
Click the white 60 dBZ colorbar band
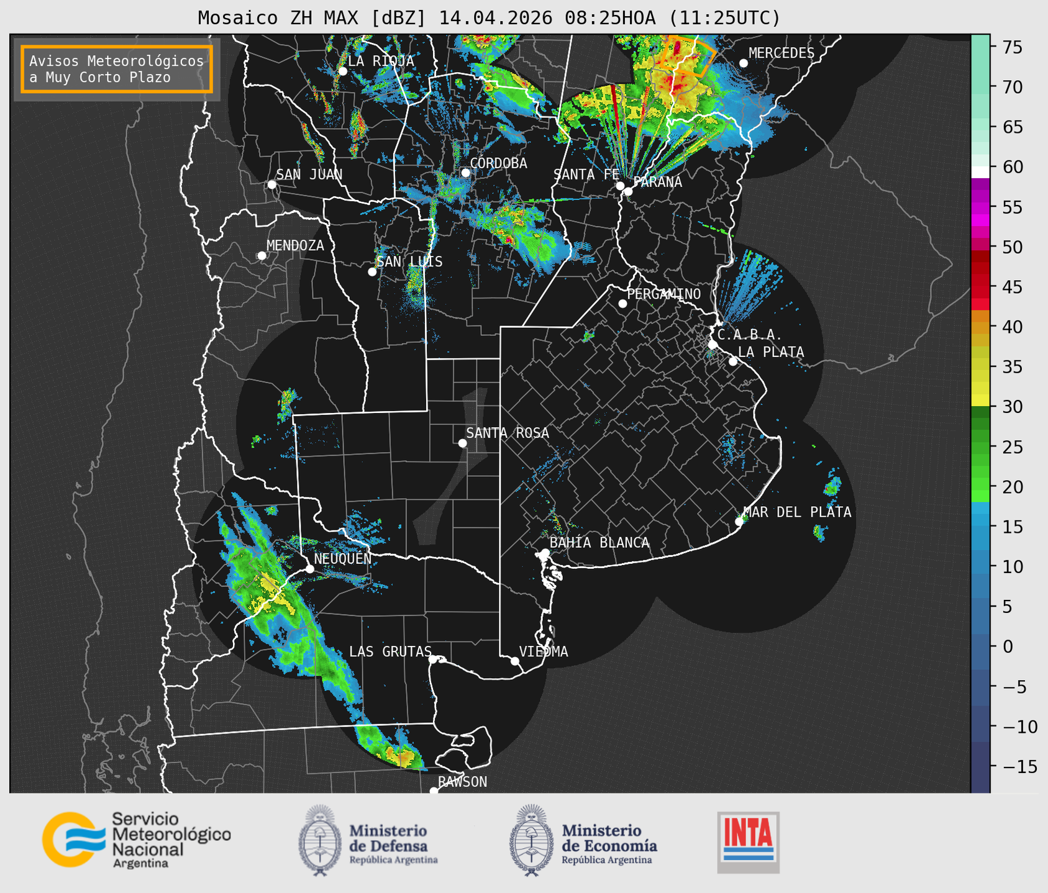[x=980, y=172]
